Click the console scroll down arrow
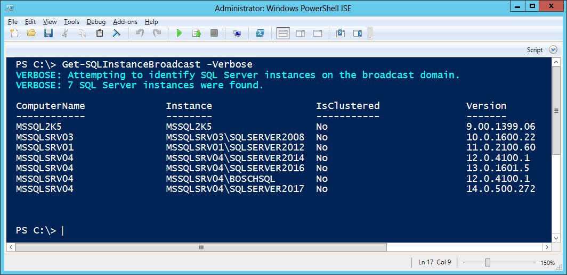Image resolution: width=567 pixels, height=275 pixels. coord(556,238)
